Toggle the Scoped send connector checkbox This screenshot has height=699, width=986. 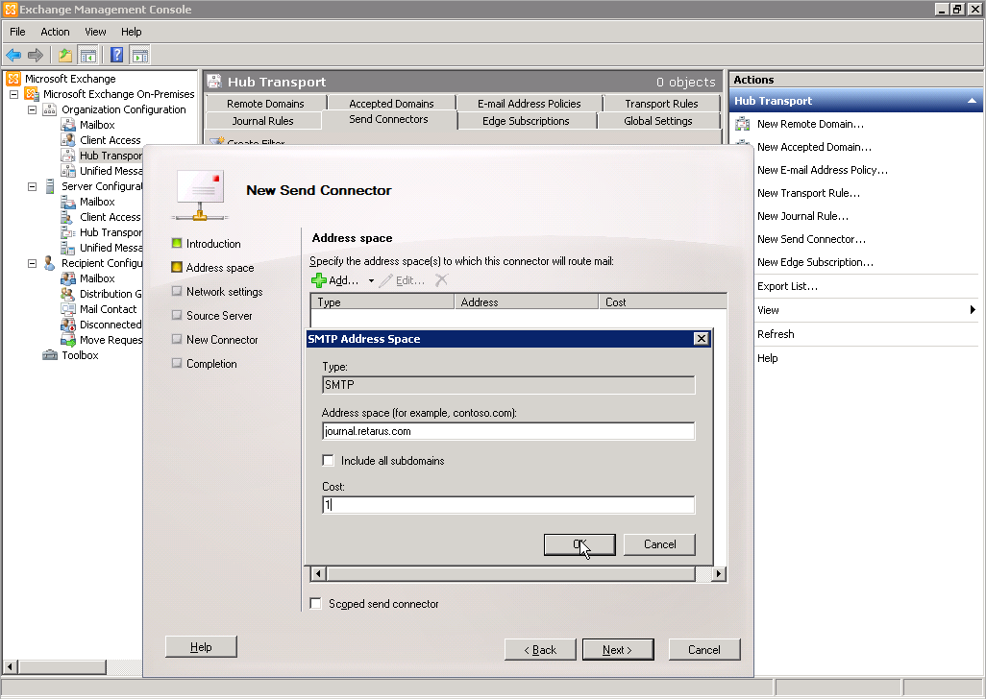click(315, 604)
